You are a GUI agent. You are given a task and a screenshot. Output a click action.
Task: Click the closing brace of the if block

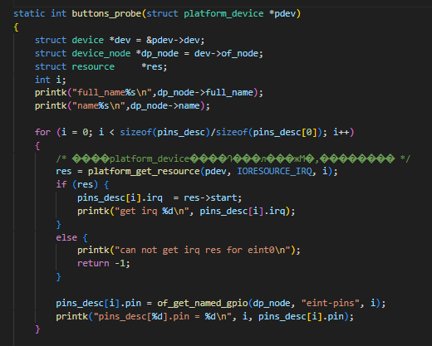(58, 224)
